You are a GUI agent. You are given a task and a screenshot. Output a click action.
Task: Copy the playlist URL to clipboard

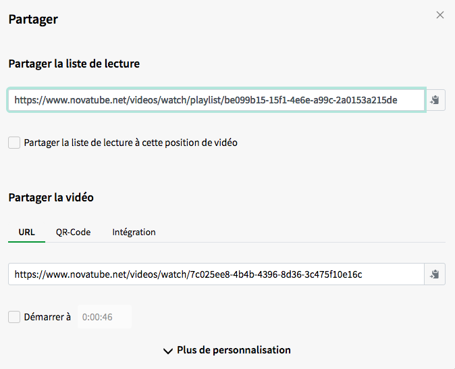point(435,100)
